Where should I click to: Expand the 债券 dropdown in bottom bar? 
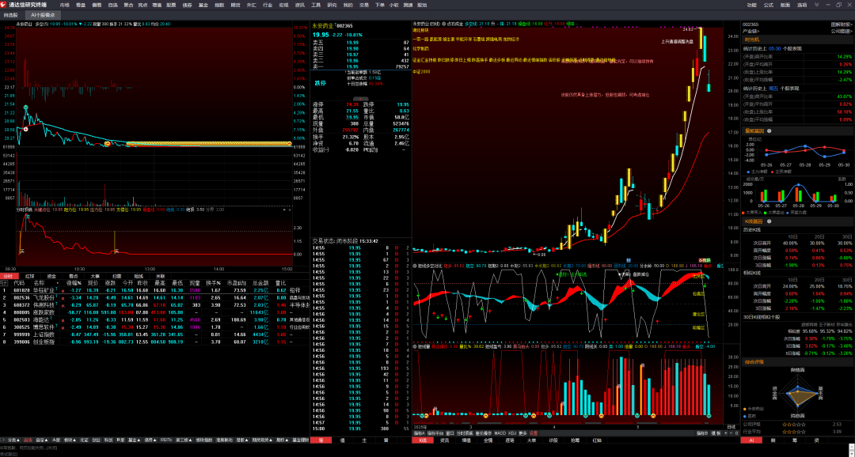[150, 439]
